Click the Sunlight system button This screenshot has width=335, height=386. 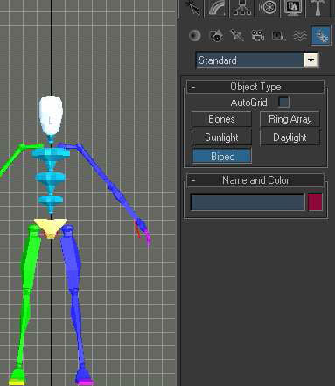221,137
